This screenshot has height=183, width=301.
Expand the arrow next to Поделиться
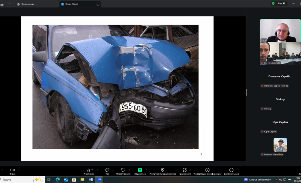pyautogui.click(x=146, y=170)
